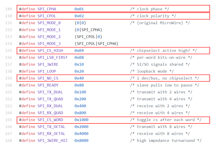
Task: Click the value 0x40
Action: 79,78
